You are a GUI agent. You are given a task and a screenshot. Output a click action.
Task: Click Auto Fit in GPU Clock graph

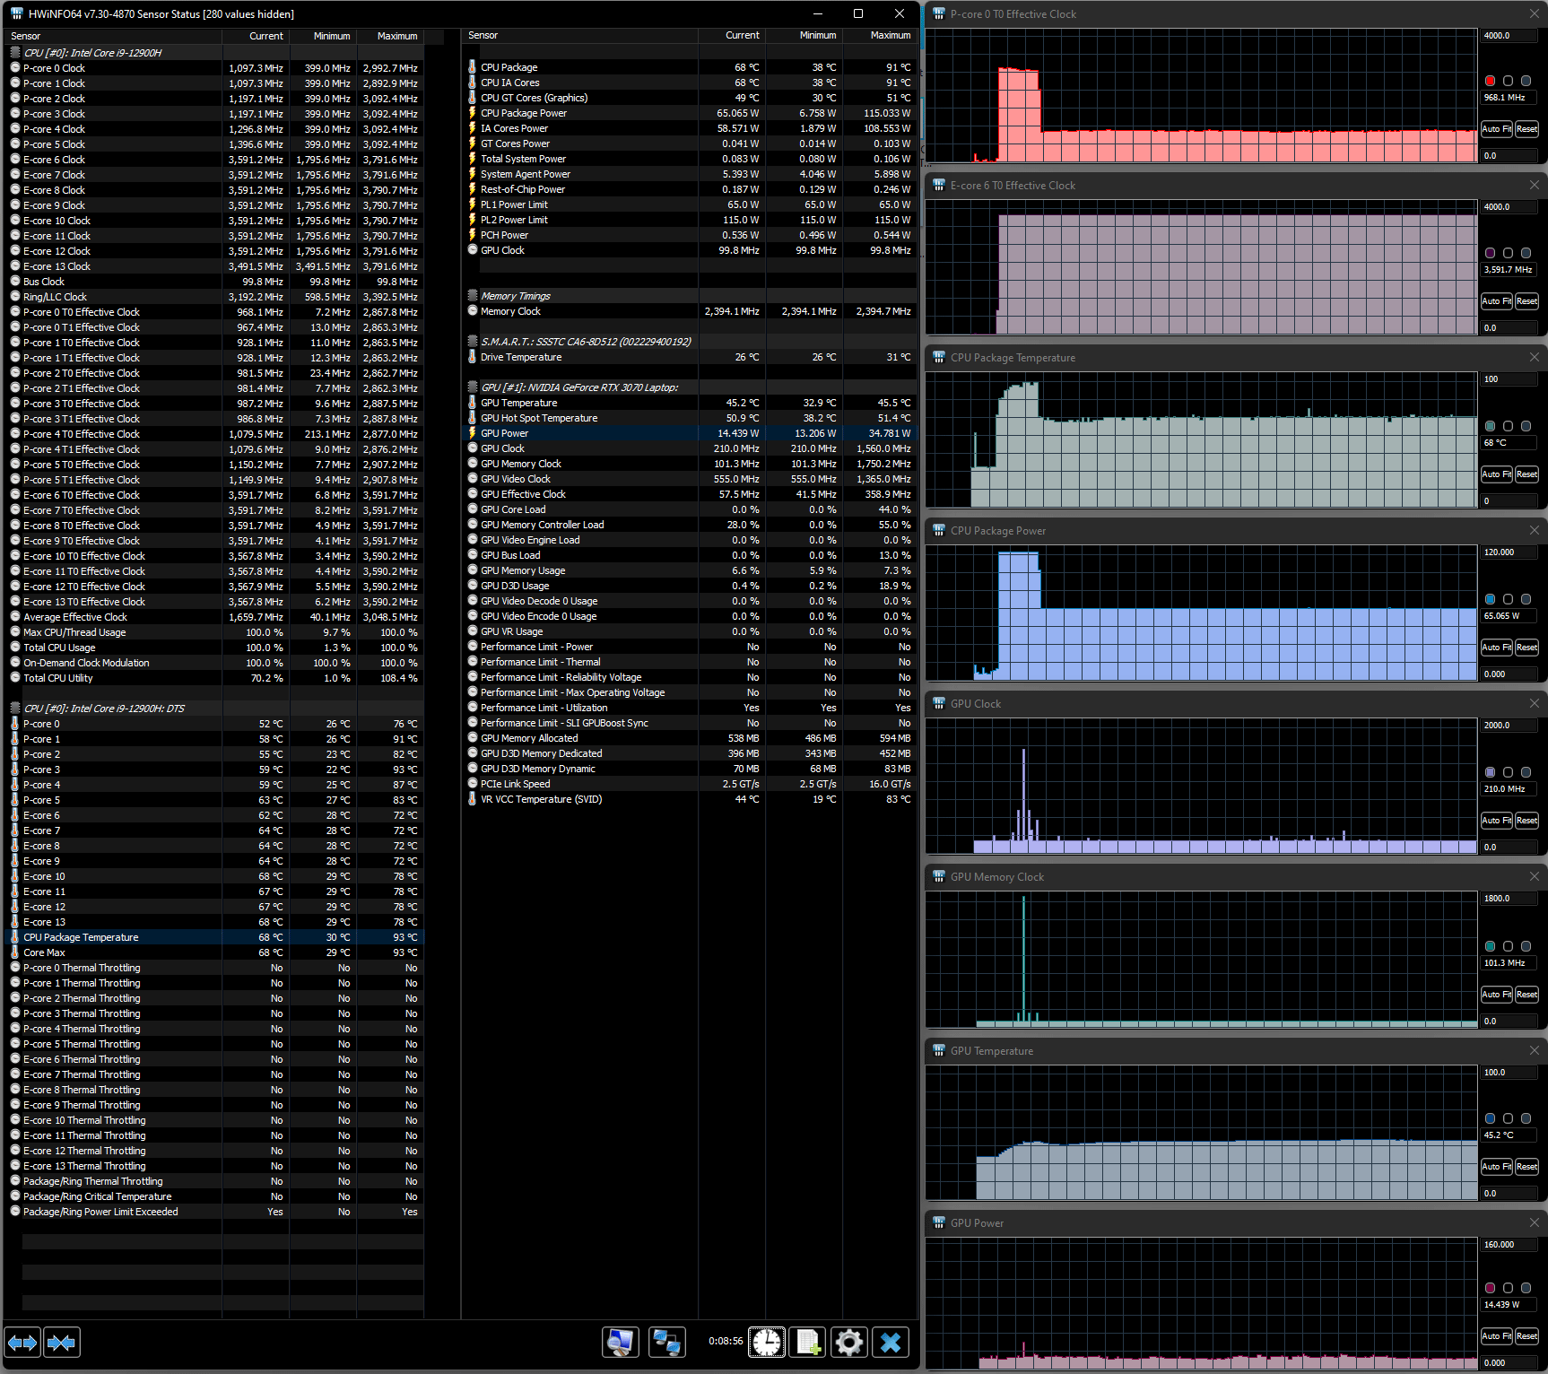point(1496,820)
